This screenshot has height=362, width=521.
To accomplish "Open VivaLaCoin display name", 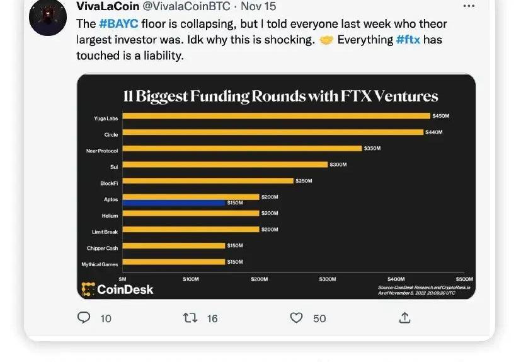I will [x=108, y=6].
